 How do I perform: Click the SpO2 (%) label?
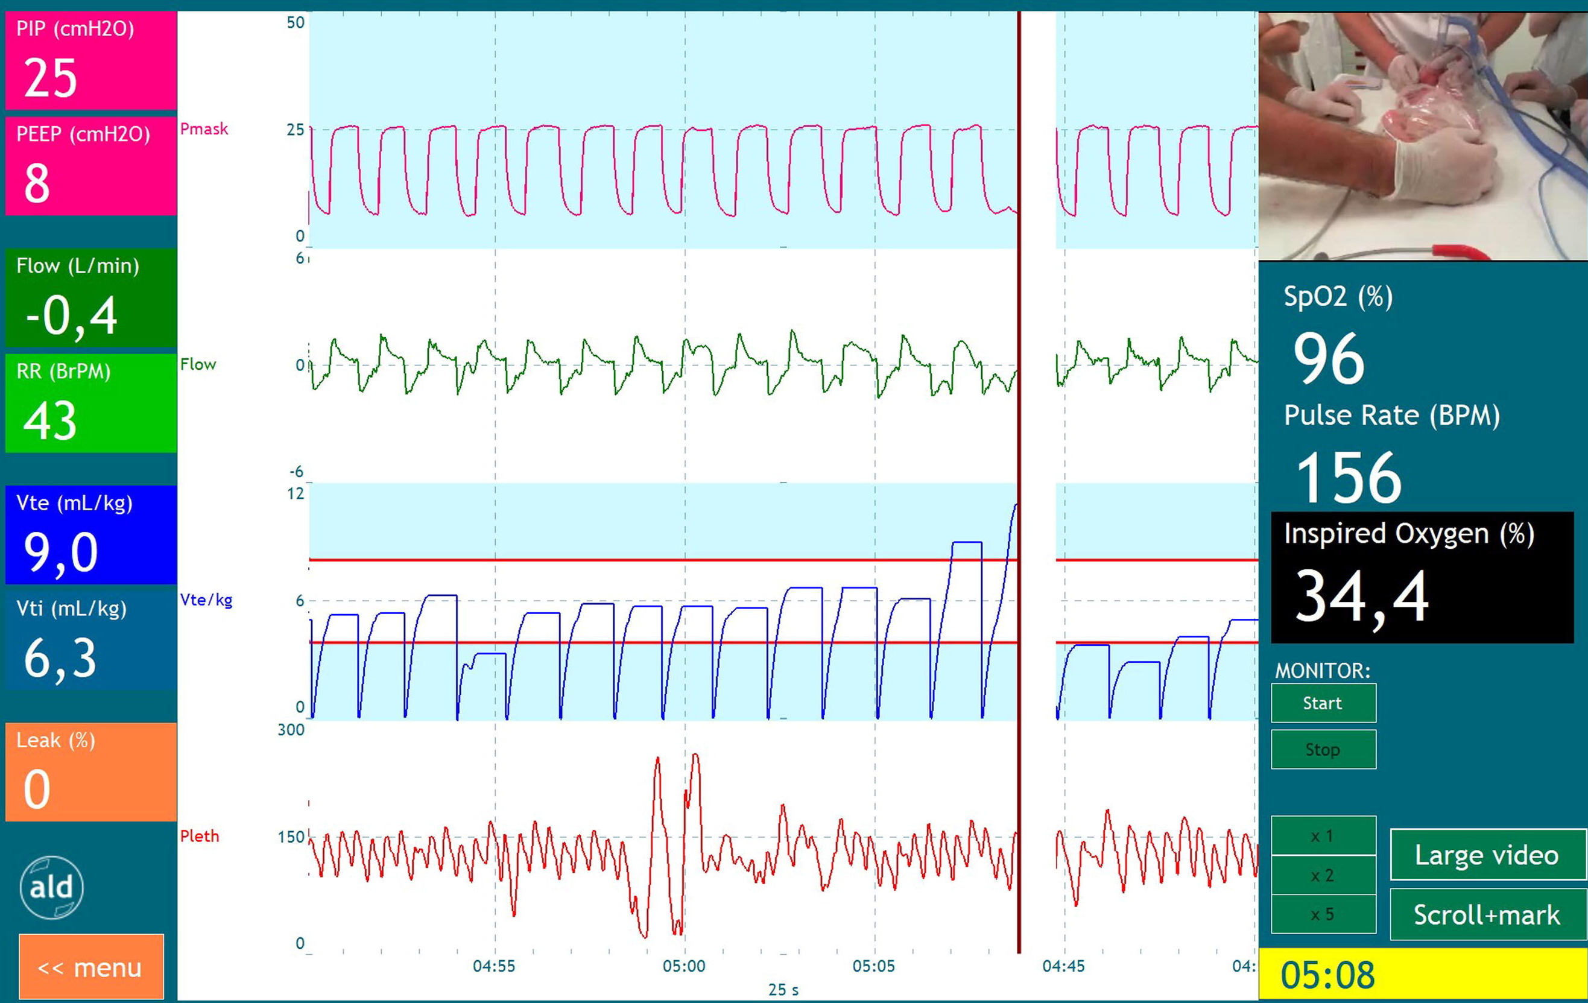(x=1338, y=297)
